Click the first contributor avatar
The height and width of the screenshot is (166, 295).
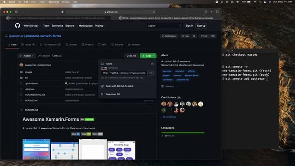pyautogui.click(x=164, y=104)
